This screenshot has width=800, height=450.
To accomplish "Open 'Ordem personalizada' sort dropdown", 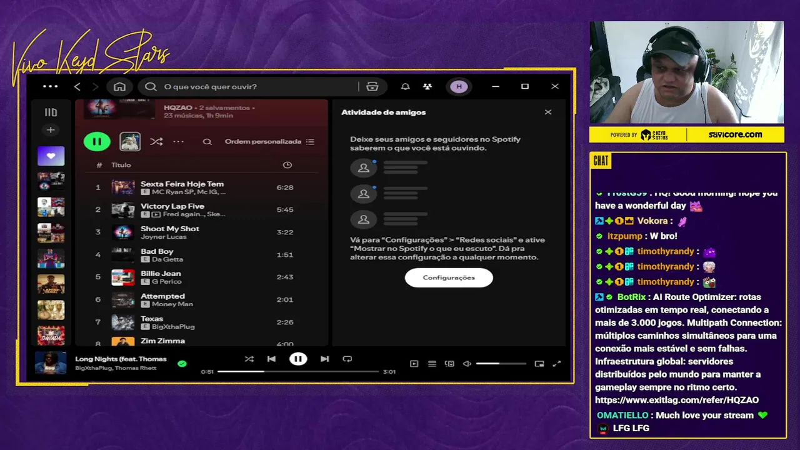I will [x=269, y=142].
